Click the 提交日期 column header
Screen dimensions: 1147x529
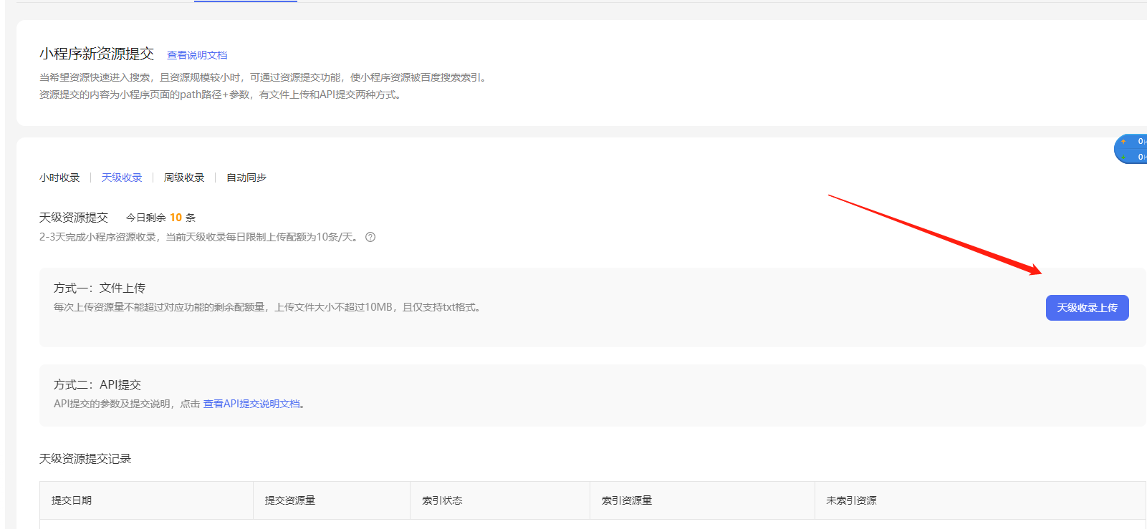click(72, 500)
